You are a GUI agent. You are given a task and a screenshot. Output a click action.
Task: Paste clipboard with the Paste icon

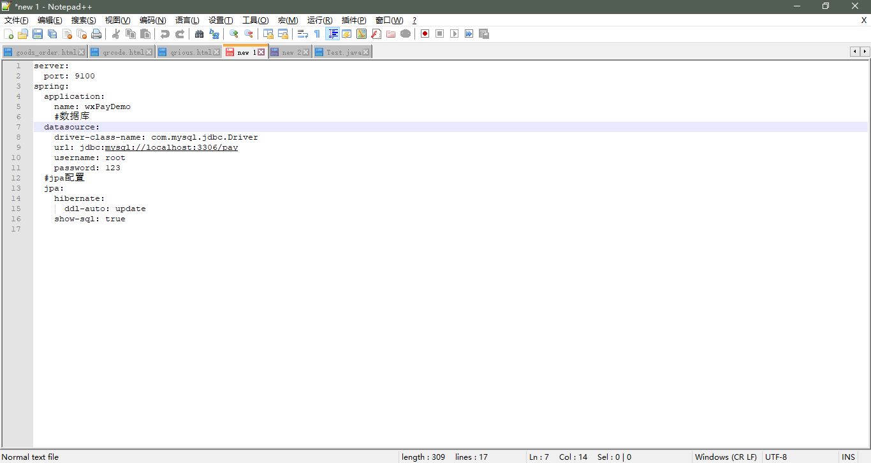point(145,34)
